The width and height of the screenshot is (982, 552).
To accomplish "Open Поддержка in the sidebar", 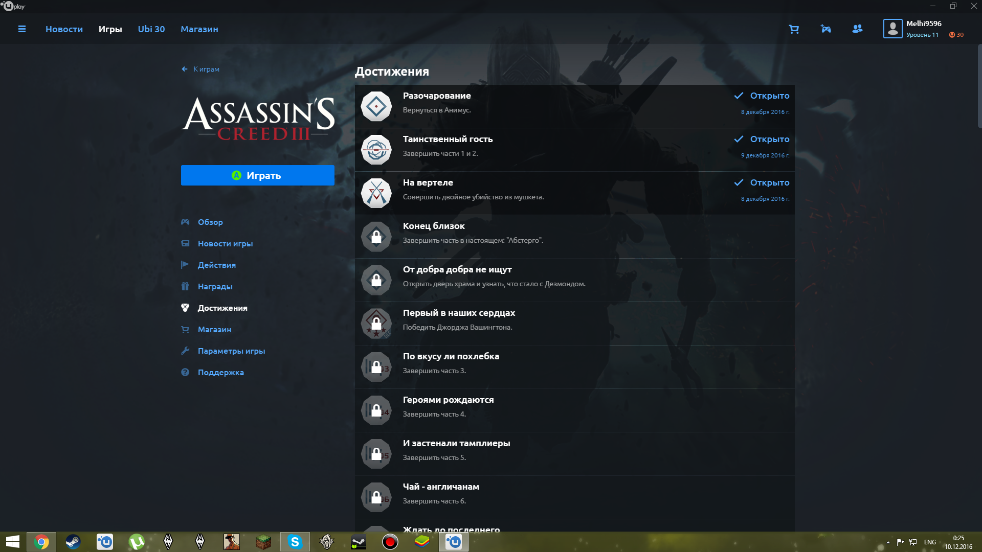I will pos(220,372).
